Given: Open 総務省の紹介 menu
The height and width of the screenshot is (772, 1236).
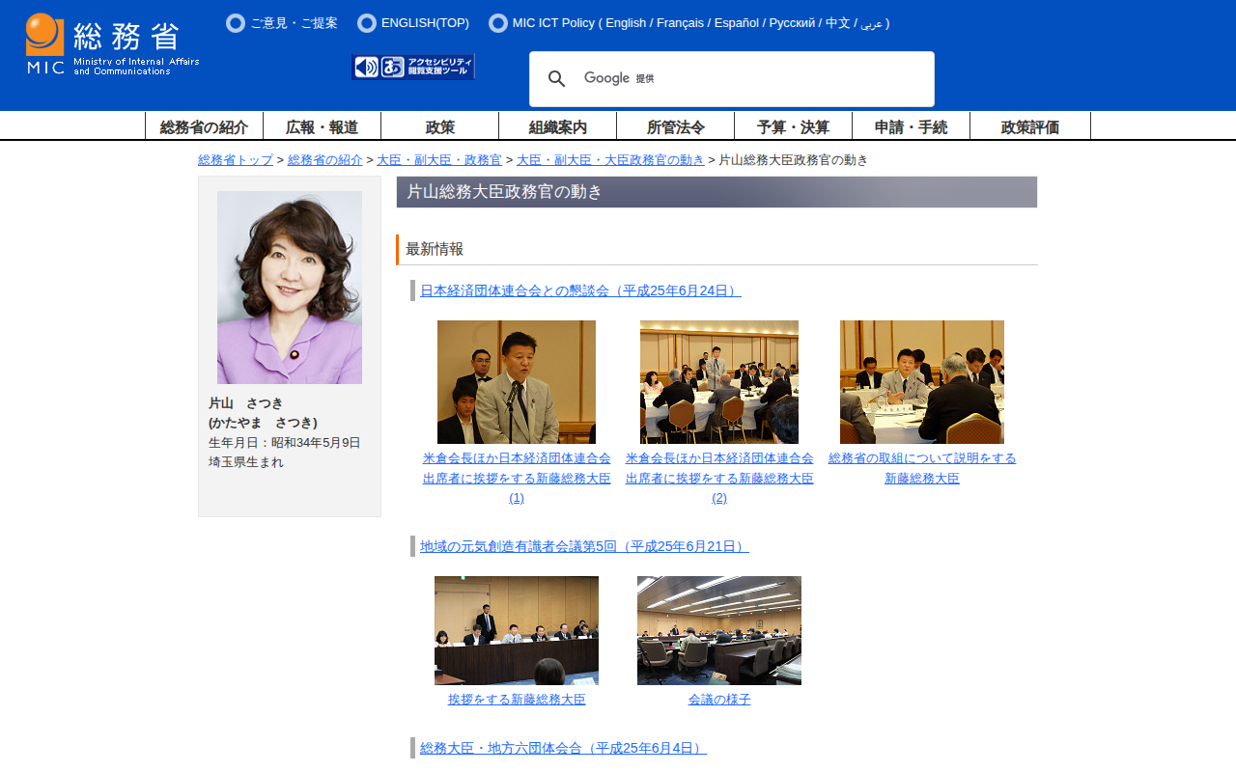Looking at the screenshot, I should pos(204,126).
